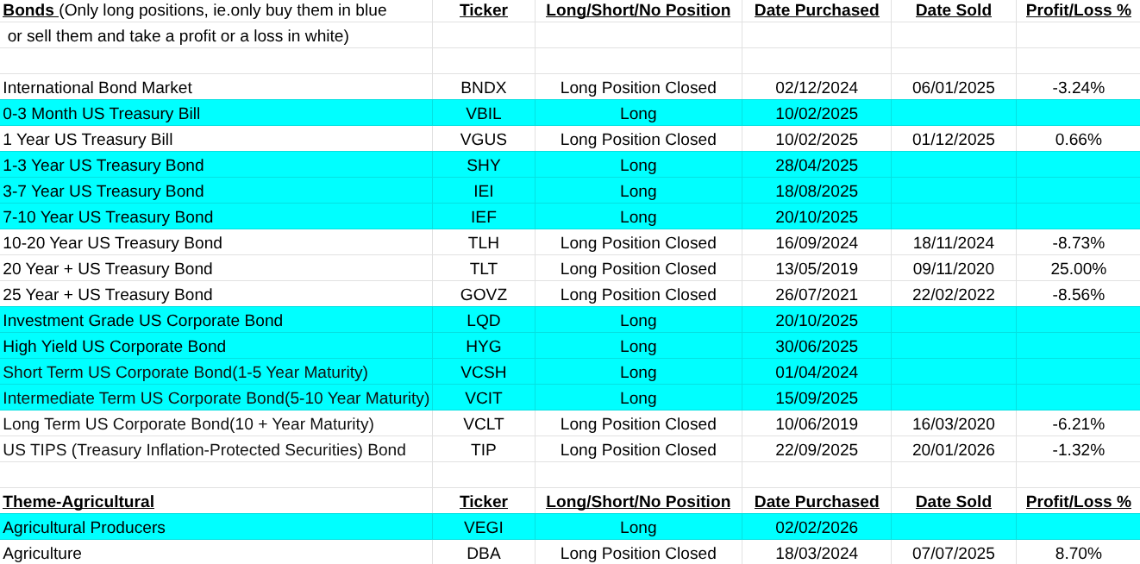
Task: Click the IEI ticker cell
Action: pyautogui.click(x=483, y=191)
